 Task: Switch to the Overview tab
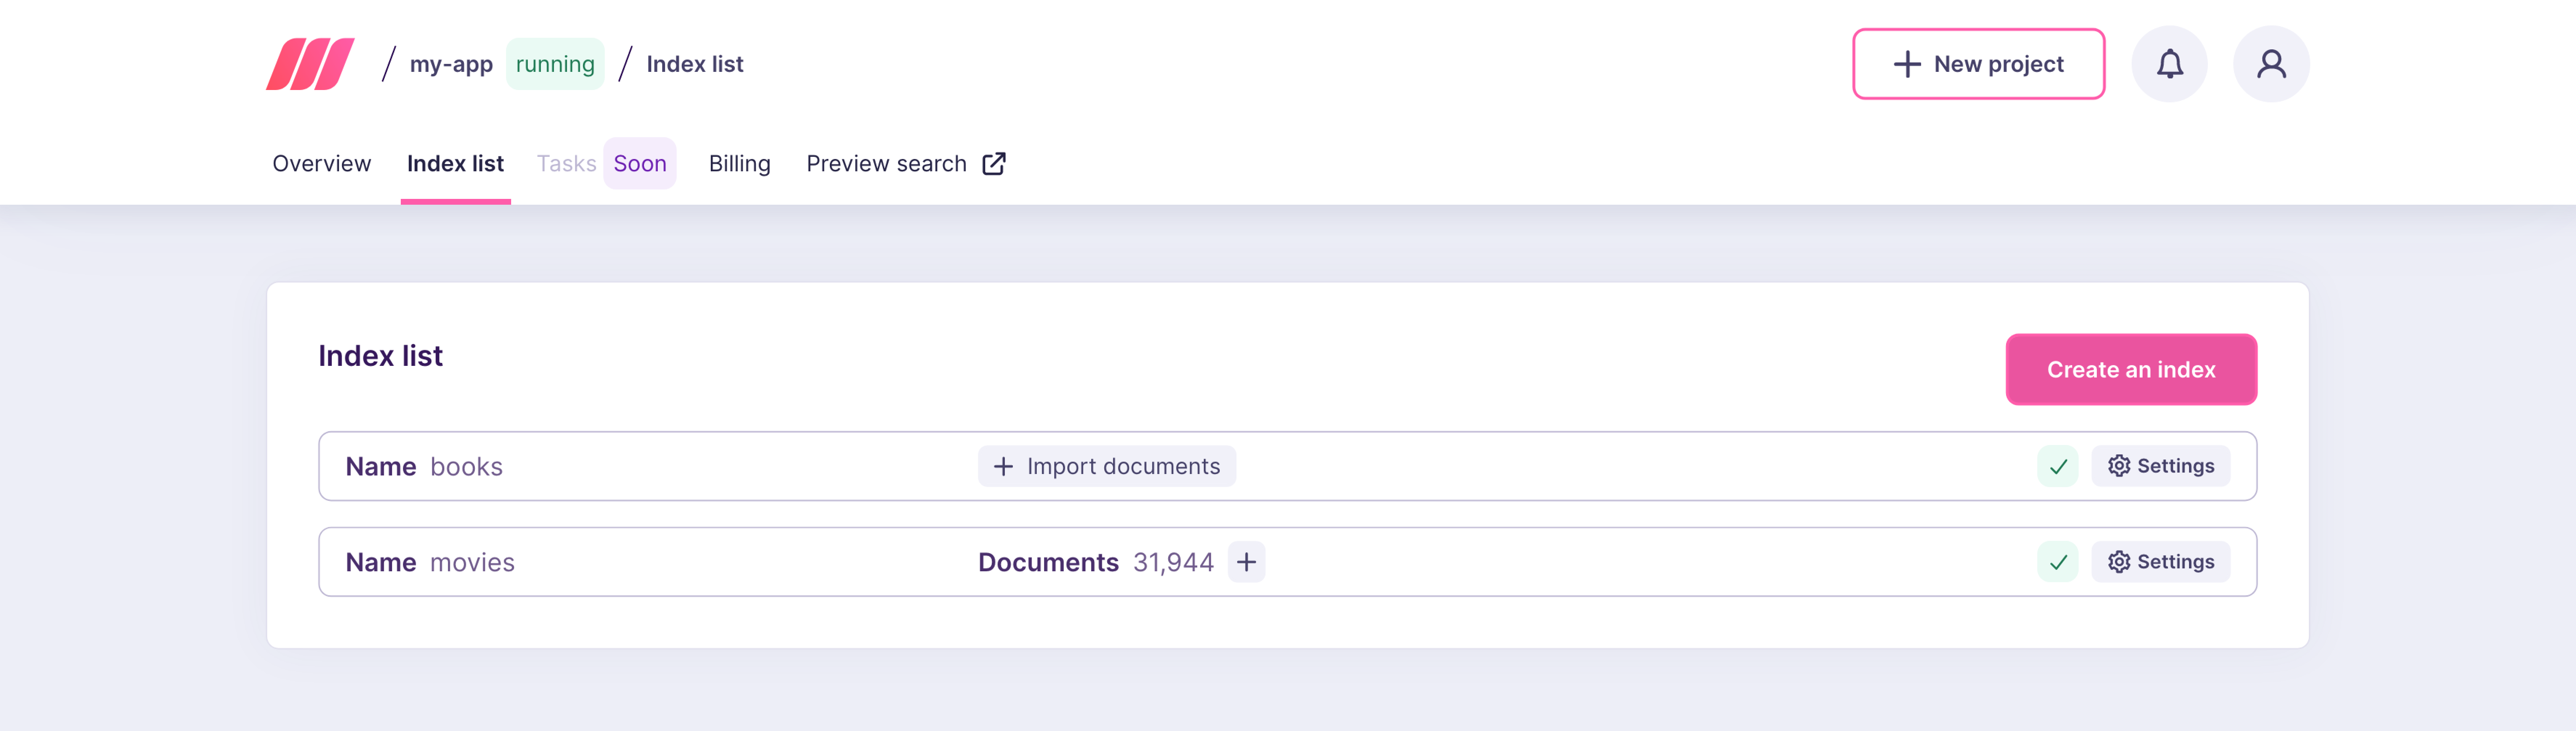pos(322,163)
